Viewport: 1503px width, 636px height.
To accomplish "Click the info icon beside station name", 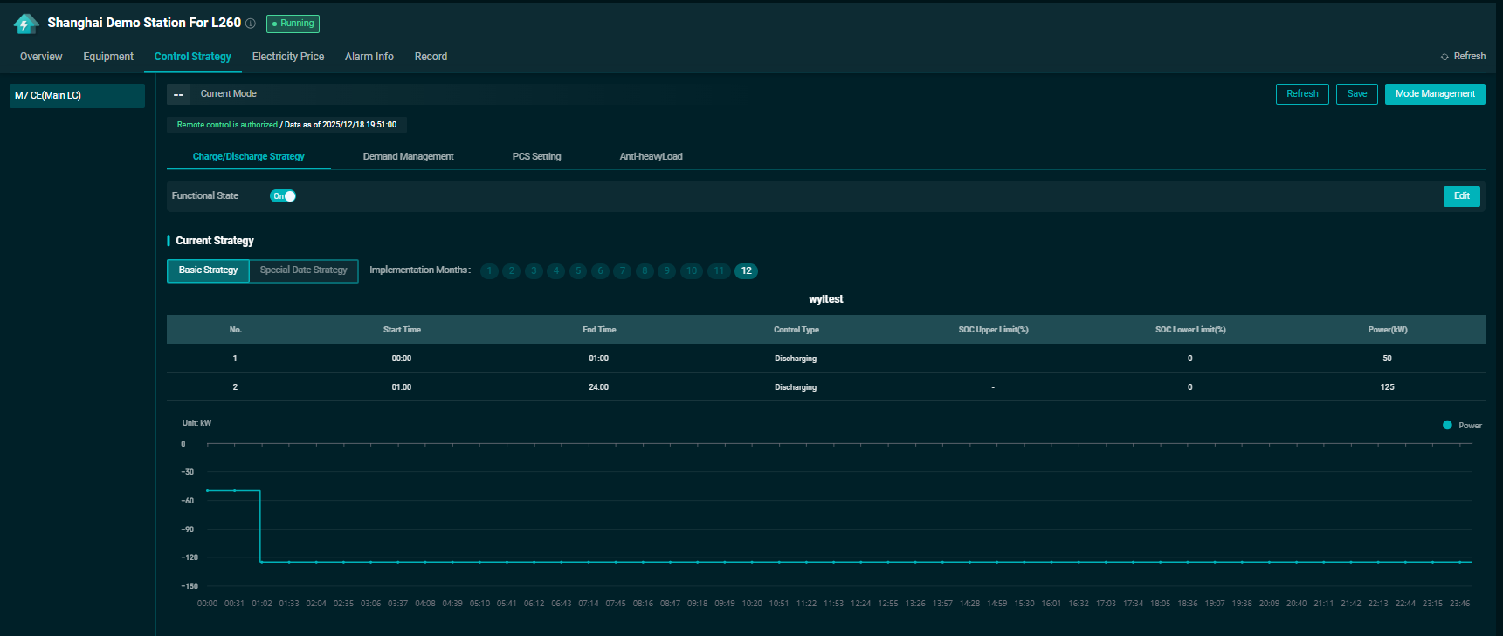I will 251,24.
